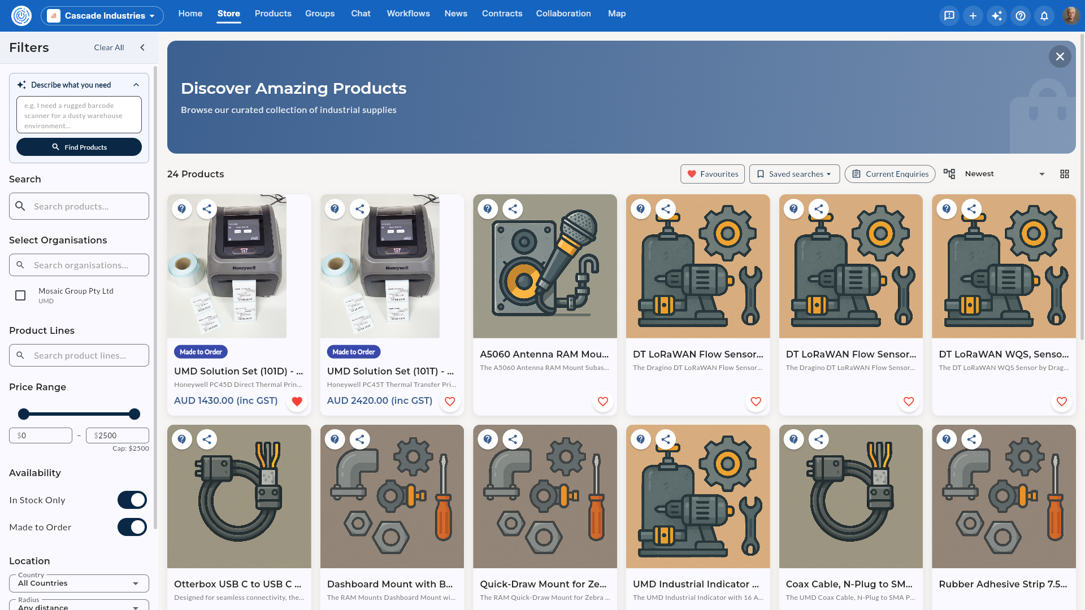Switch to the Groups tab
Screen dimensions: 1085x610
tap(320, 14)
